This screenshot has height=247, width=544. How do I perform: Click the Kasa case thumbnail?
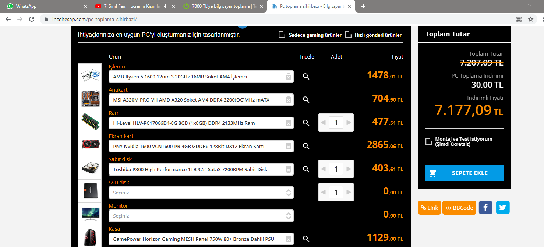click(90, 237)
